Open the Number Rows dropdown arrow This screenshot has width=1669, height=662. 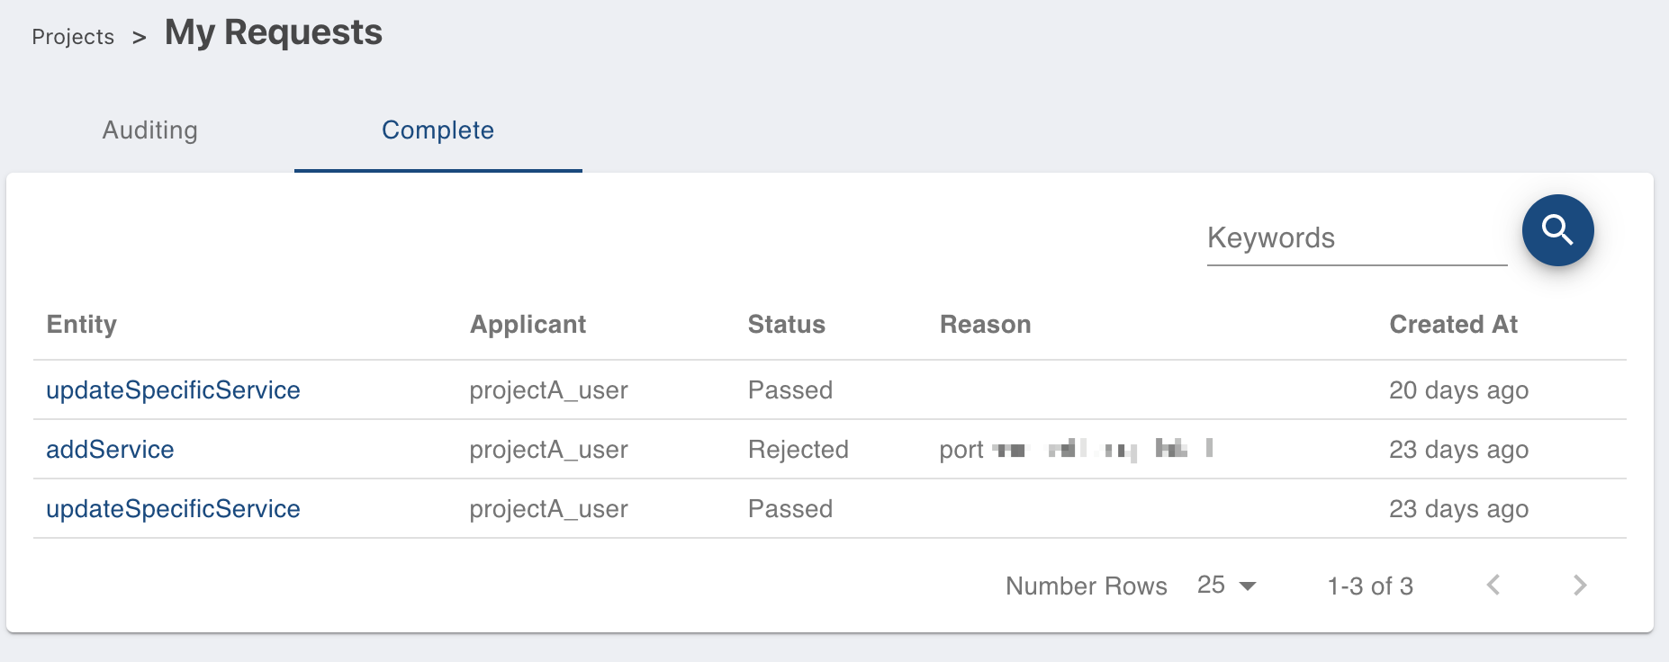pyautogui.click(x=1248, y=586)
